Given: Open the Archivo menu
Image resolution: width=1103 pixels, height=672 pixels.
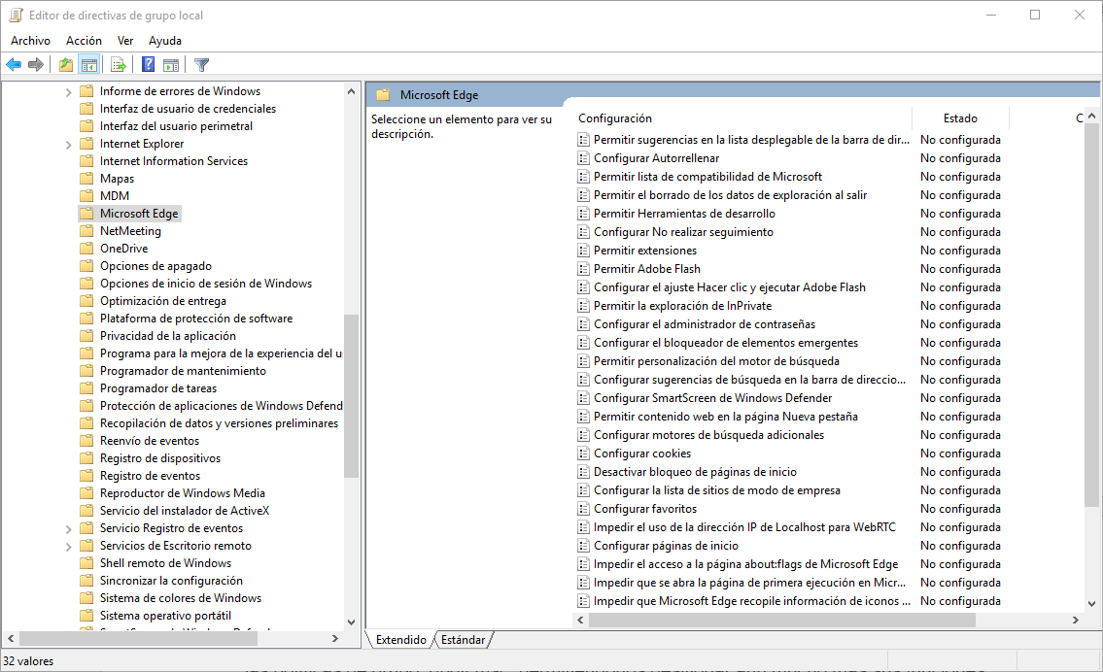Looking at the screenshot, I should point(30,41).
